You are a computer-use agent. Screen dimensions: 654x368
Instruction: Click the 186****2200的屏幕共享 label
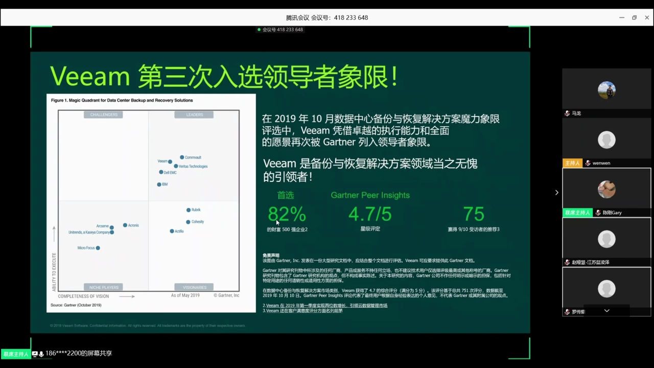click(x=79, y=354)
